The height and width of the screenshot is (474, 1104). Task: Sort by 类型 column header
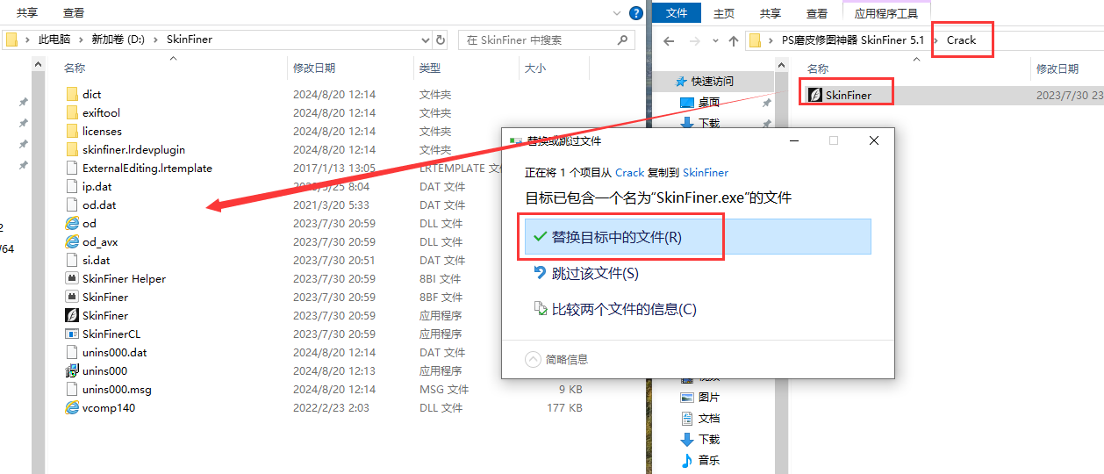(x=430, y=68)
